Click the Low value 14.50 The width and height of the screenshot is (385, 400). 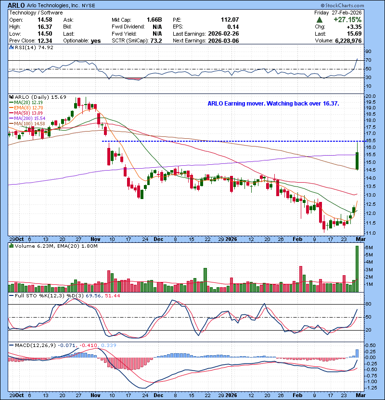tap(45, 34)
